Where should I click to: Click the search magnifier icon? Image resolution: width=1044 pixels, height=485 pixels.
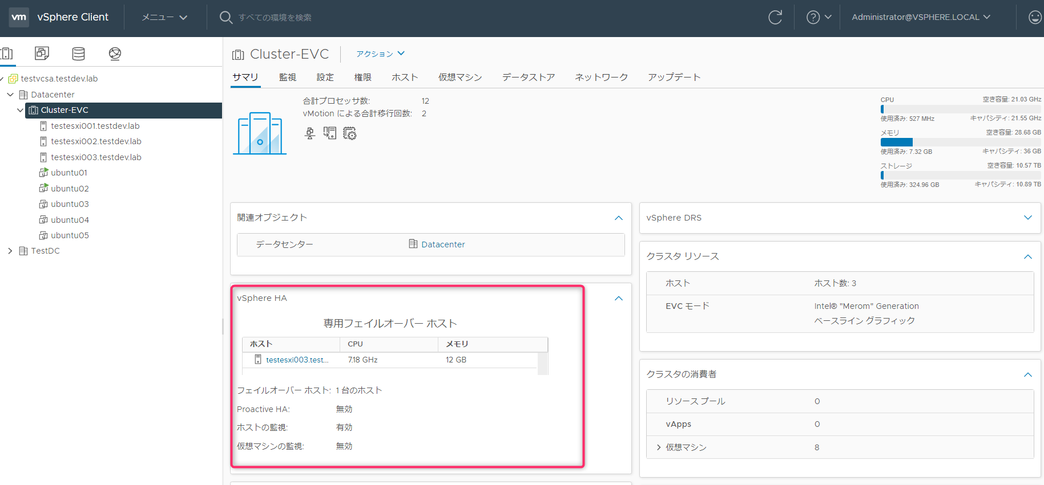[226, 18]
